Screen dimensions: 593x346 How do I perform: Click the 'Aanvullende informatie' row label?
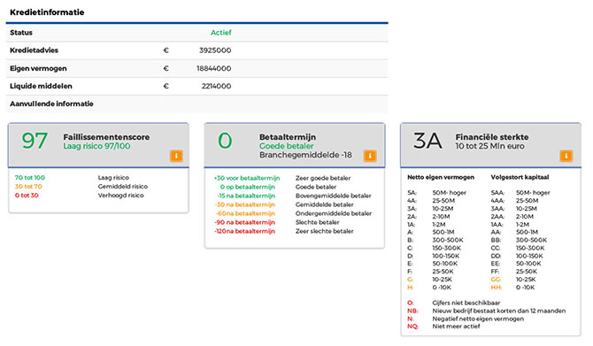[x=51, y=104]
